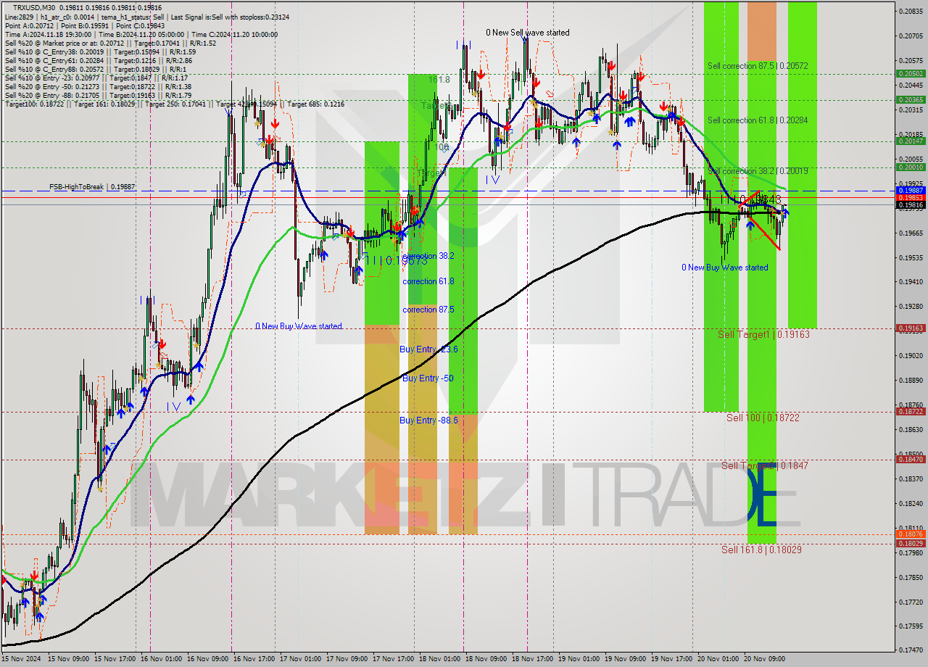Select the blue 'correction 38.2' label
Screen dimensions: 928x667
(x=428, y=256)
